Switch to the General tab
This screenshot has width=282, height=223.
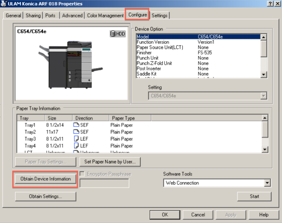click(x=13, y=15)
